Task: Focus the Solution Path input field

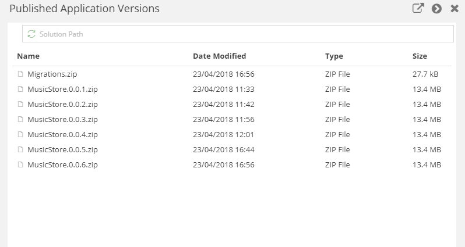Action: tap(245, 34)
